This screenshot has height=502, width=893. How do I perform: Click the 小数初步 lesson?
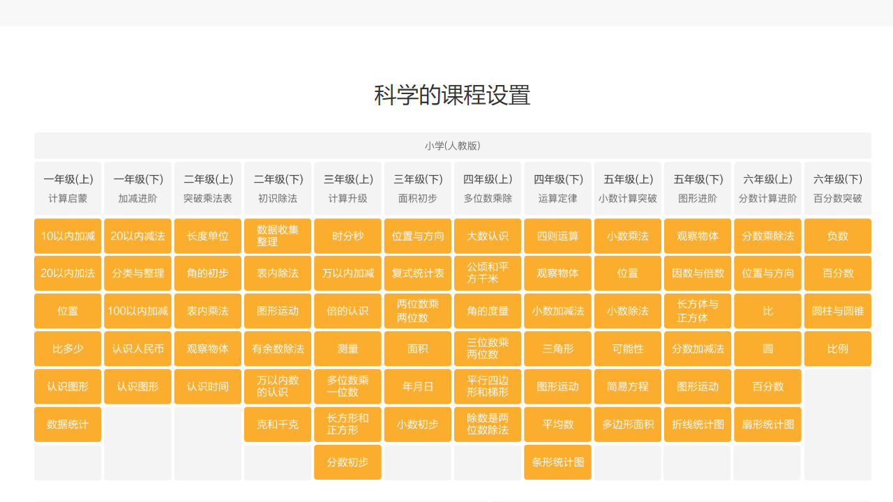[418, 424]
